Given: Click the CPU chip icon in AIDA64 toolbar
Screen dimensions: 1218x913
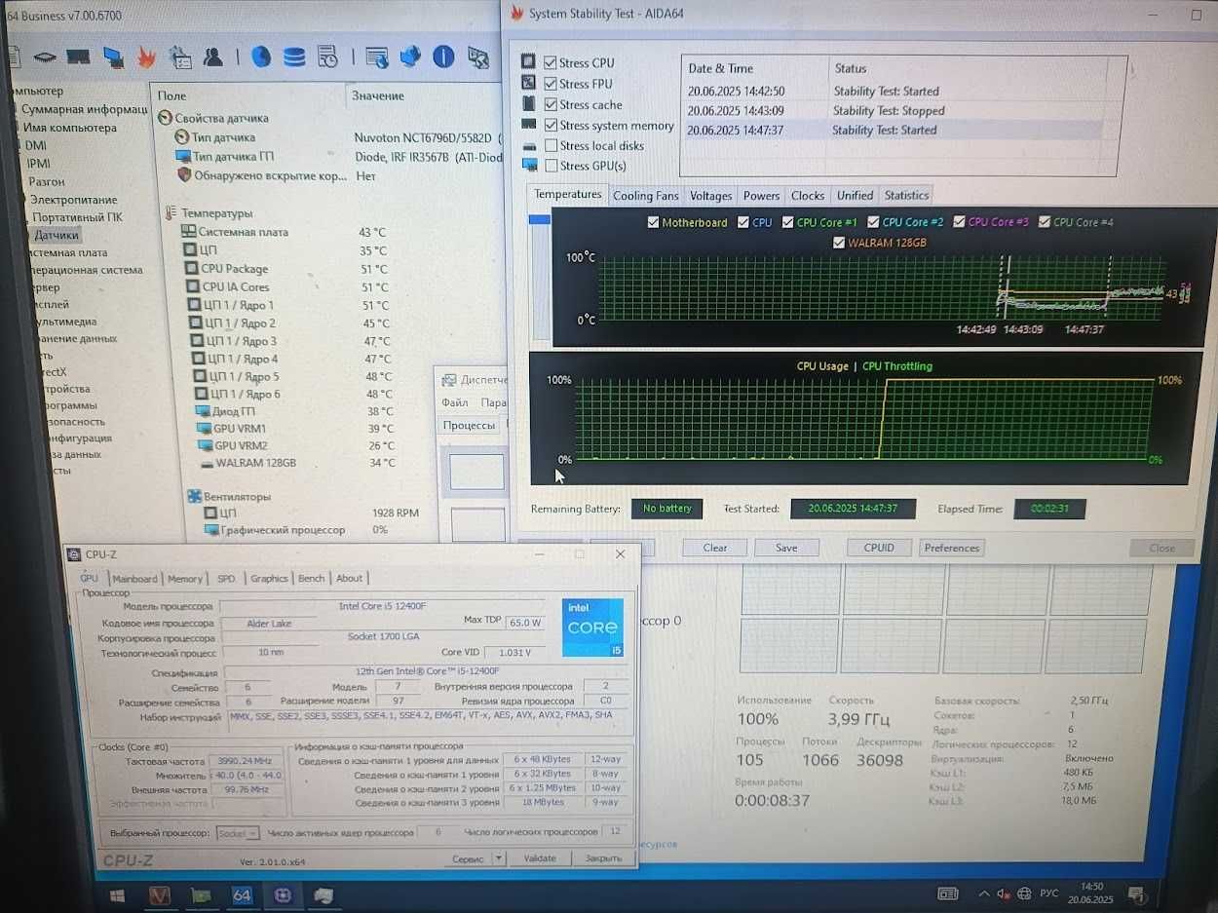Looking at the screenshot, I should point(46,57).
